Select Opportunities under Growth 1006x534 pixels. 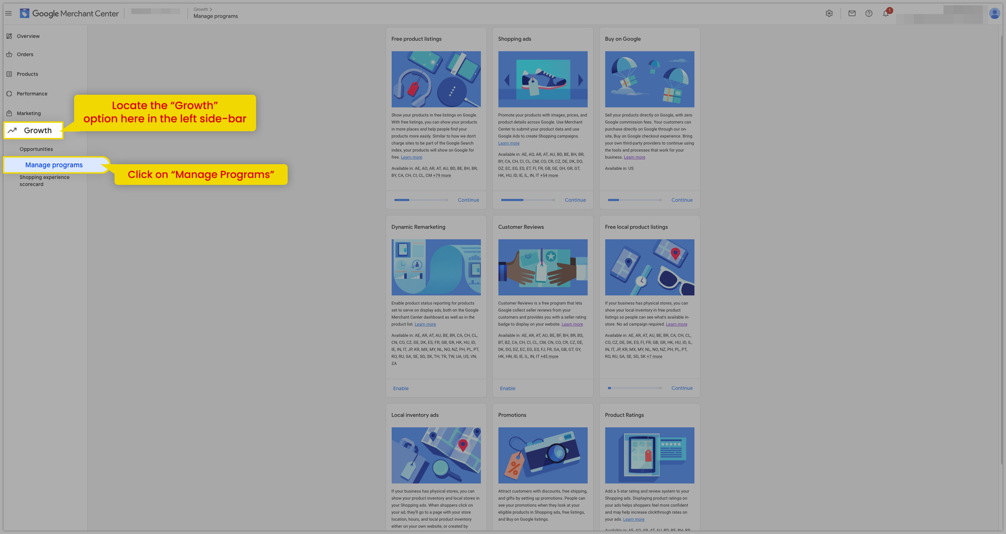pyautogui.click(x=36, y=149)
